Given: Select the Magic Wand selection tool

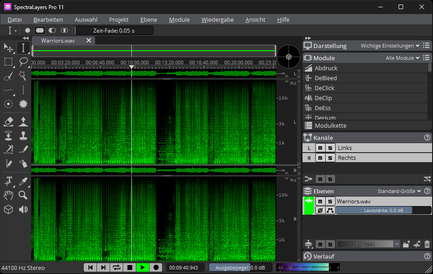Looking at the screenshot, I should click(23, 76).
